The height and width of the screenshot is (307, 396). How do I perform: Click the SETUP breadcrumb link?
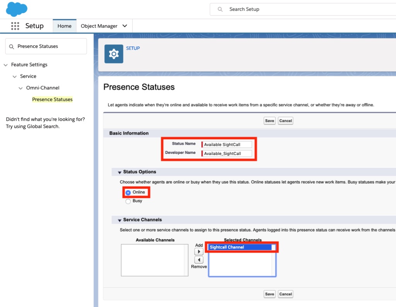133,48
